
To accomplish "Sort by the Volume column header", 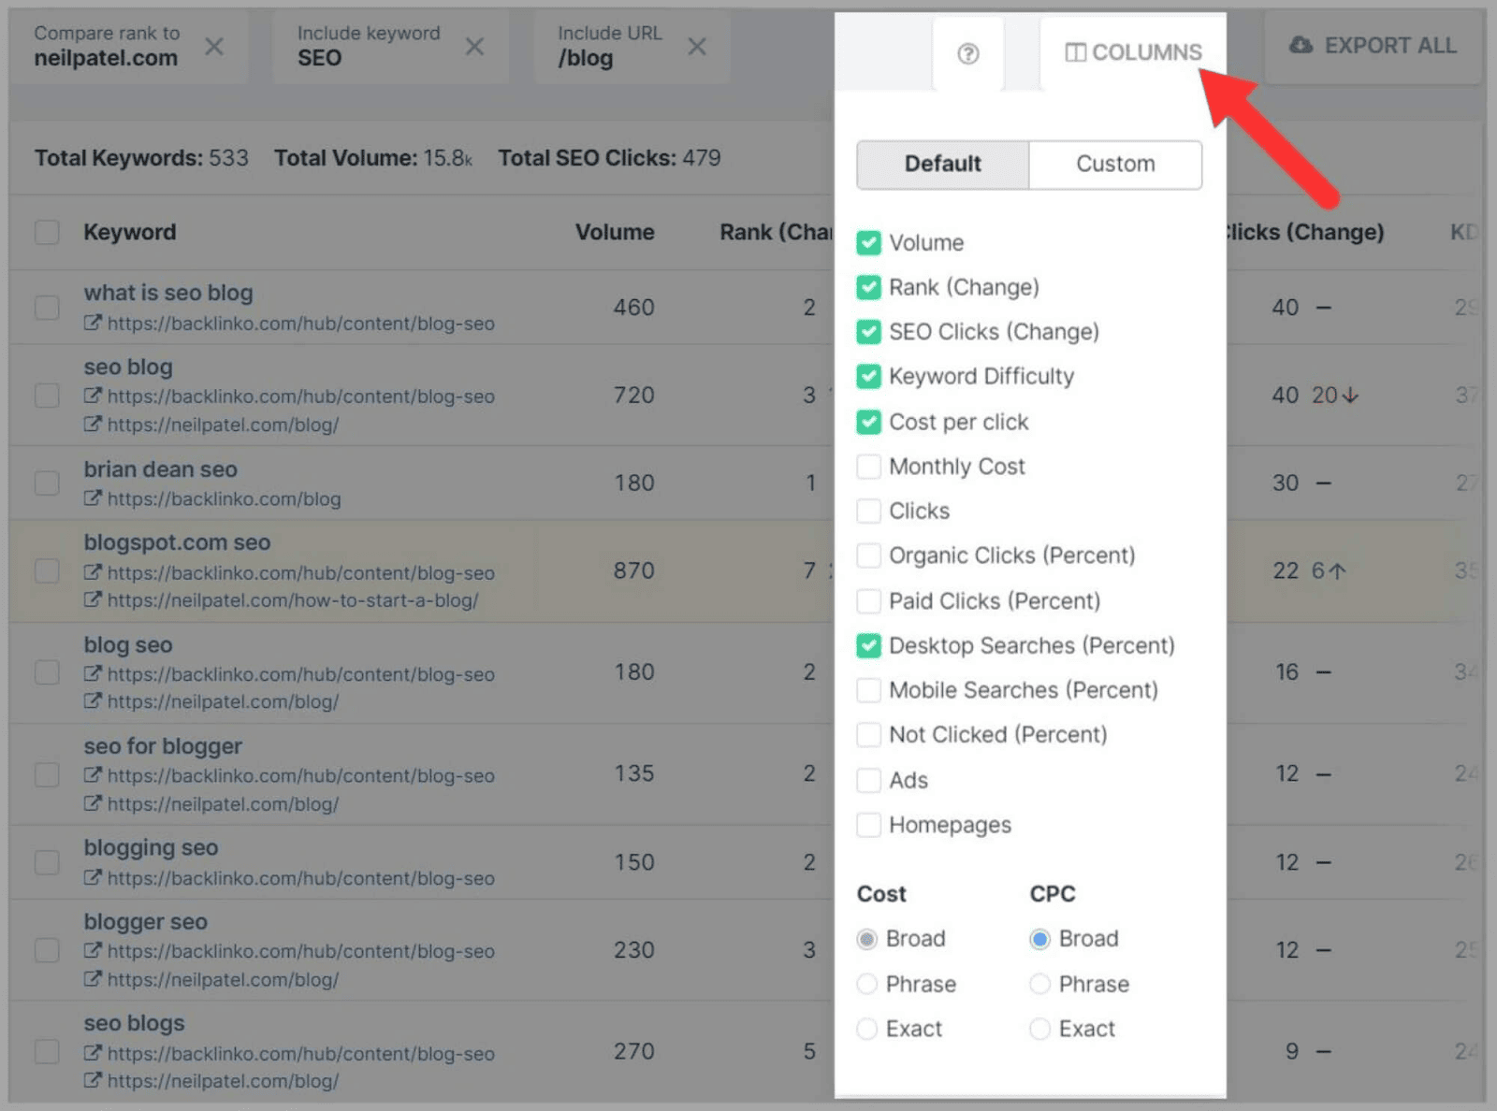I will coord(614,232).
